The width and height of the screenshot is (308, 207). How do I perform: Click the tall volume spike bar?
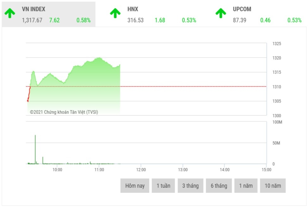tap(35, 149)
